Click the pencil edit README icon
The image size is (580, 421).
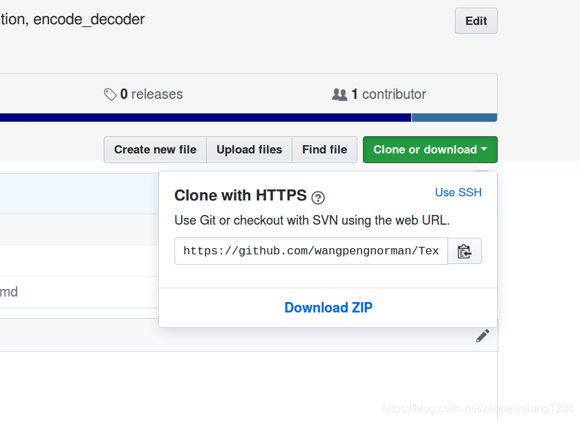point(483,335)
